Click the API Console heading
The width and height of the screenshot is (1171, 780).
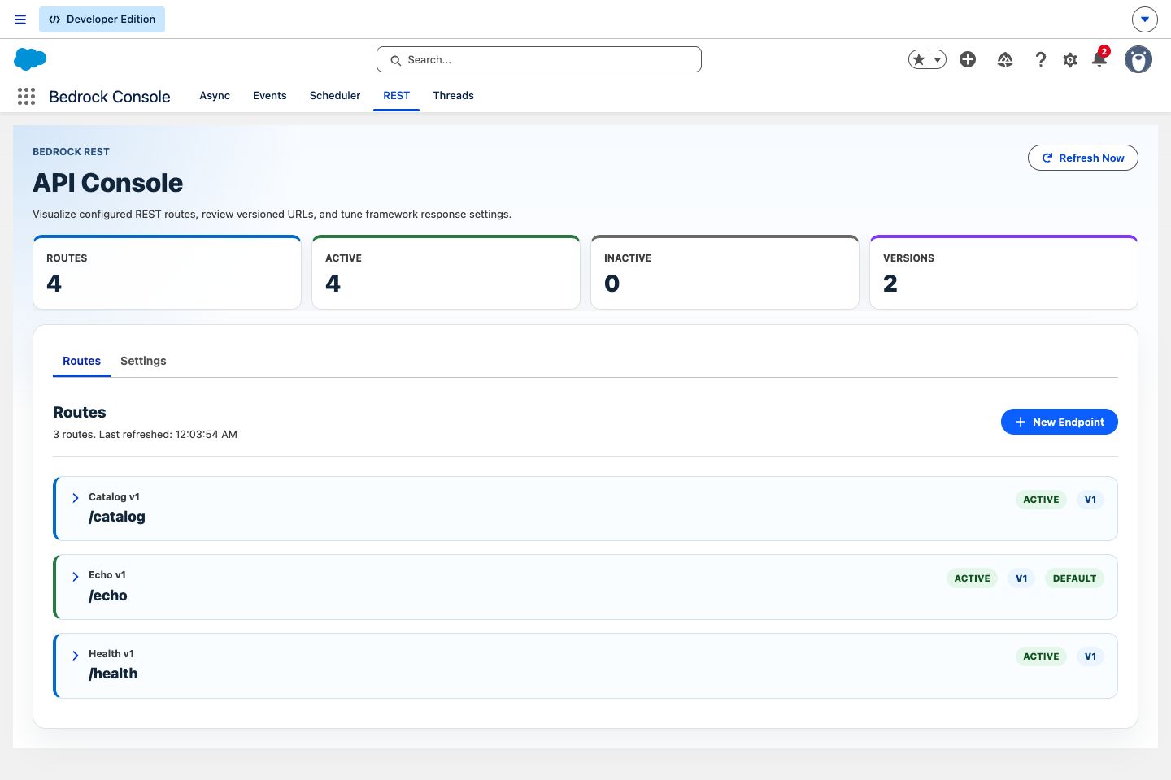[108, 183]
